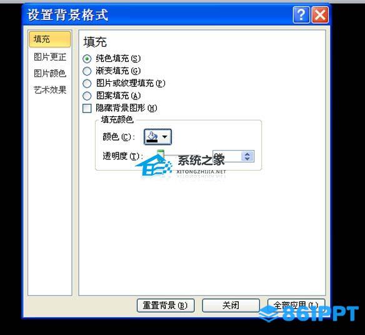Screen dimensions: 365x335
Task: Close the dialog with the red X
Action: pos(320,15)
